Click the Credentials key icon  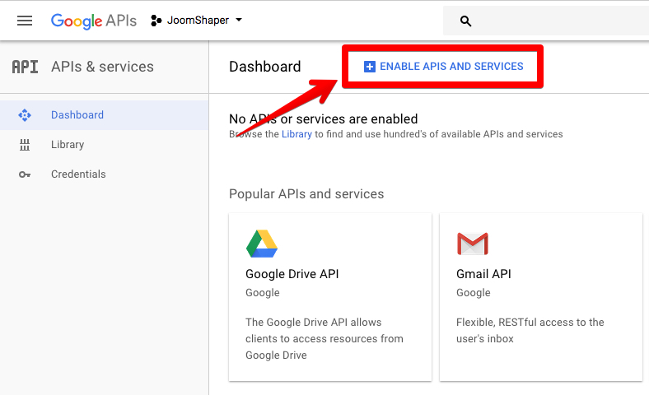coord(25,174)
